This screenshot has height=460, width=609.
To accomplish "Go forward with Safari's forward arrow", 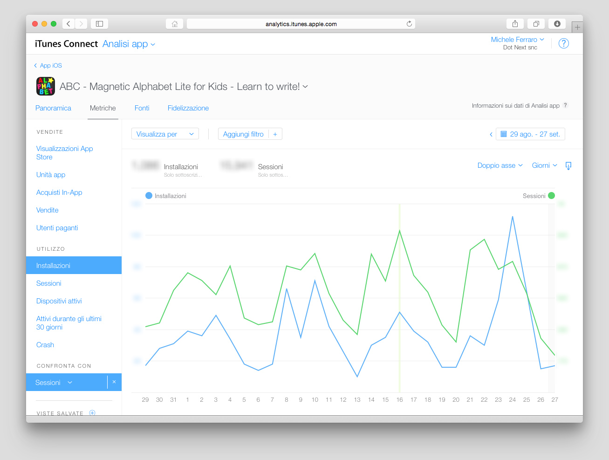I will pyautogui.click(x=81, y=24).
